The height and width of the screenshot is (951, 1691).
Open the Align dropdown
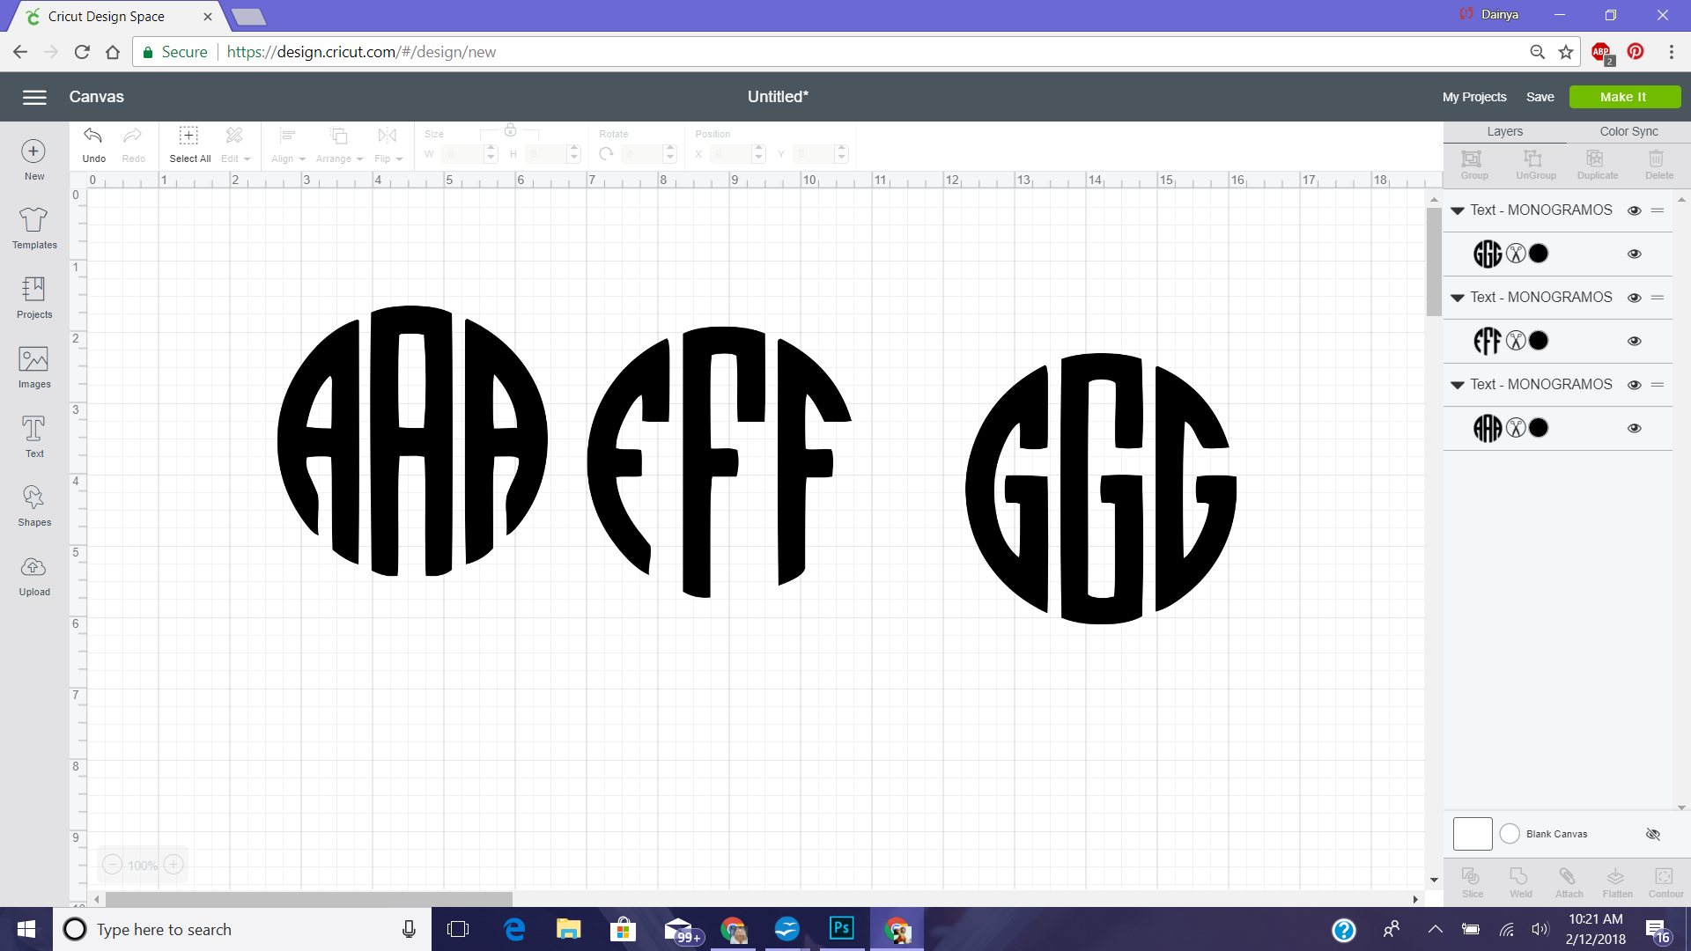coord(288,144)
